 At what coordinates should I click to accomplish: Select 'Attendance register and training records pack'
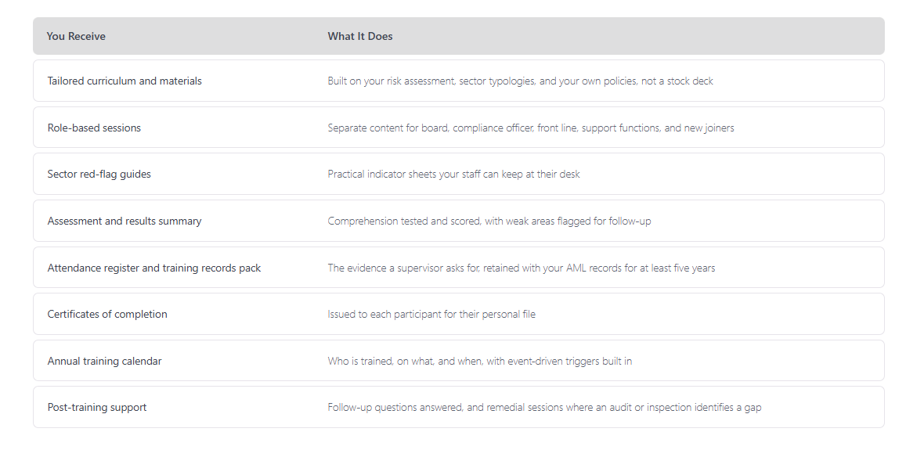[153, 268]
